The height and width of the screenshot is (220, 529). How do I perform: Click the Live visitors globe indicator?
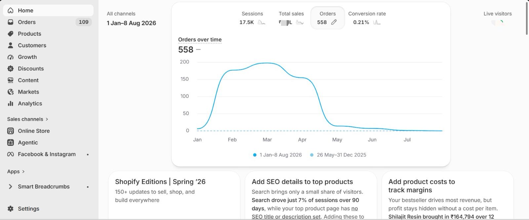click(x=498, y=22)
